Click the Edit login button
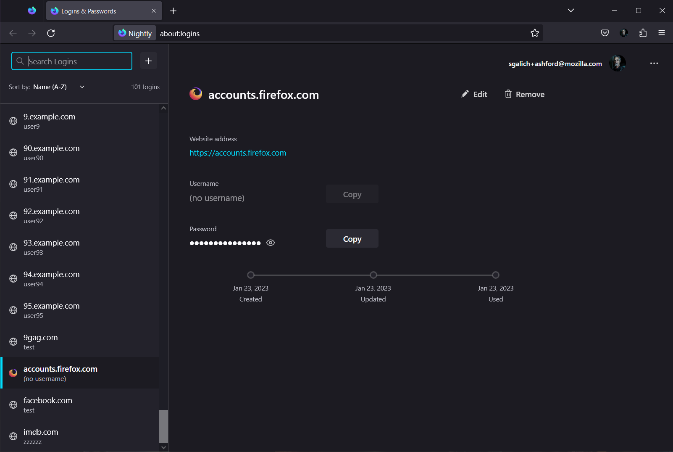The height and width of the screenshot is (452, 673). pyautogui.click(x=474, y=94)
